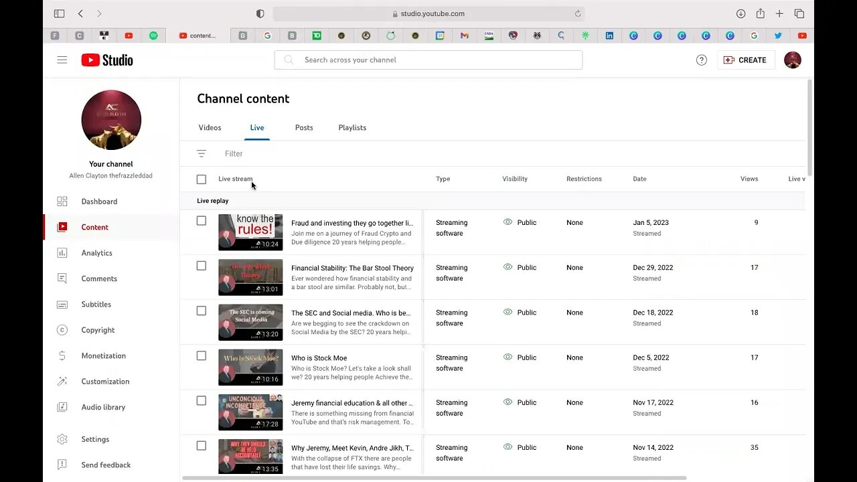Select the Live tab
The height and width of the screenshot is (482, 857).
257,127
